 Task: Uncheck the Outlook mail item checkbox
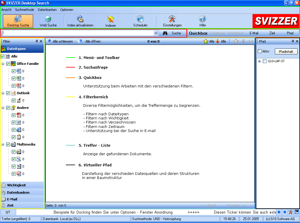13,100
